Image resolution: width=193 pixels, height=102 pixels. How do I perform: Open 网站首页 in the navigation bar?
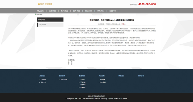click(40, 11)
